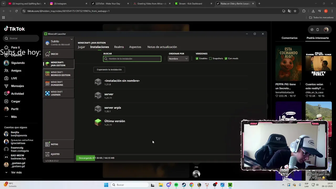Open the Chrome three-dot menu
This screenshot has width=336, height=189.
(332, 11)
